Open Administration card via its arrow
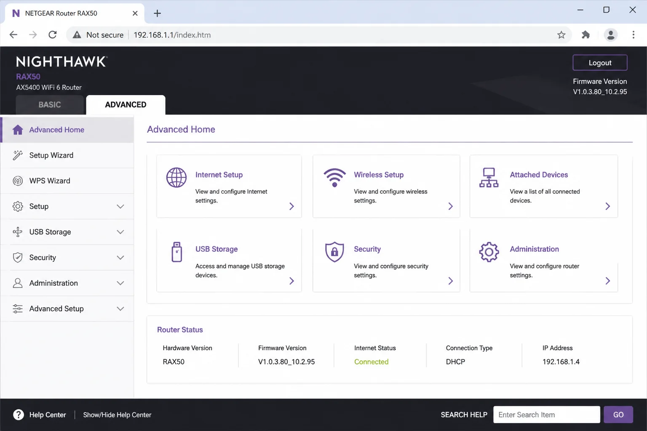Screen dimensions: 647x431 click(607, 281)
